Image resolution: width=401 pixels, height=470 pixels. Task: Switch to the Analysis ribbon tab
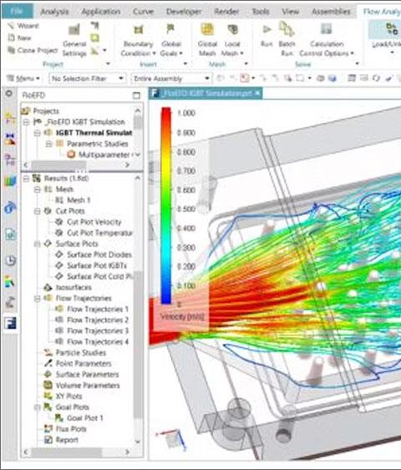tap(54, 12)
